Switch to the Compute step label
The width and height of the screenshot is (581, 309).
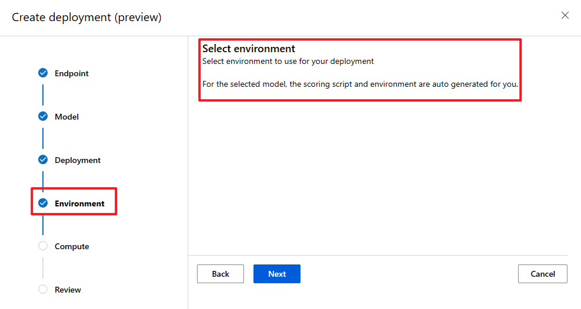point(72,246)
